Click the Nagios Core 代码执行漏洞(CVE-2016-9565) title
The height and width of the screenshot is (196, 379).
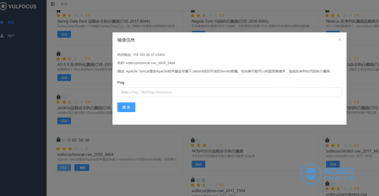pyautogui.click(x=230, y=21)
